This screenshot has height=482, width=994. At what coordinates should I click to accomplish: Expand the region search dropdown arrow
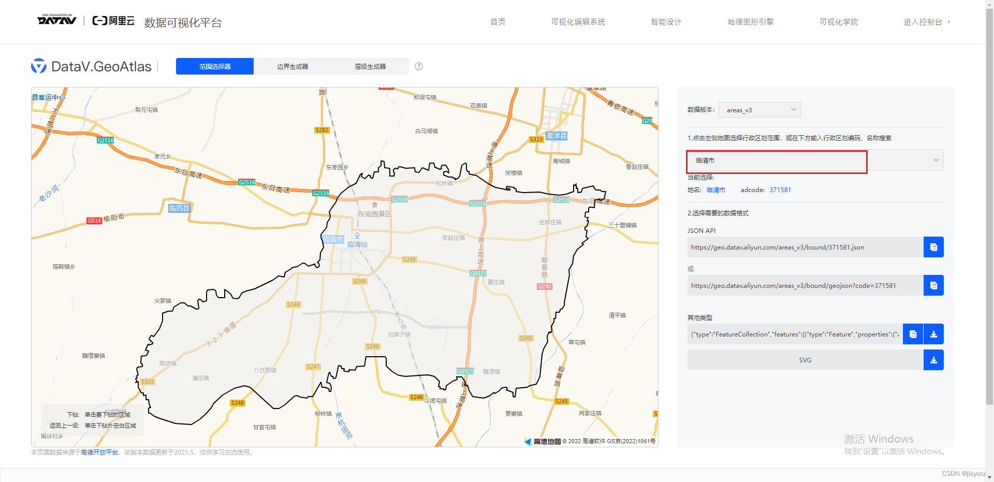pyautogui.click(x=935, y=160)
